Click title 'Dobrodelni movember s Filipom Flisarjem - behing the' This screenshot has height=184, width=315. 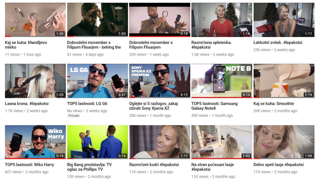click(94, 45)
